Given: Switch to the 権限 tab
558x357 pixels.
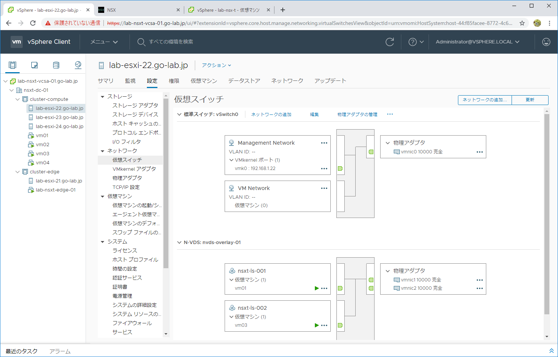Looking at the screenshot, I should tap(174, 81).
